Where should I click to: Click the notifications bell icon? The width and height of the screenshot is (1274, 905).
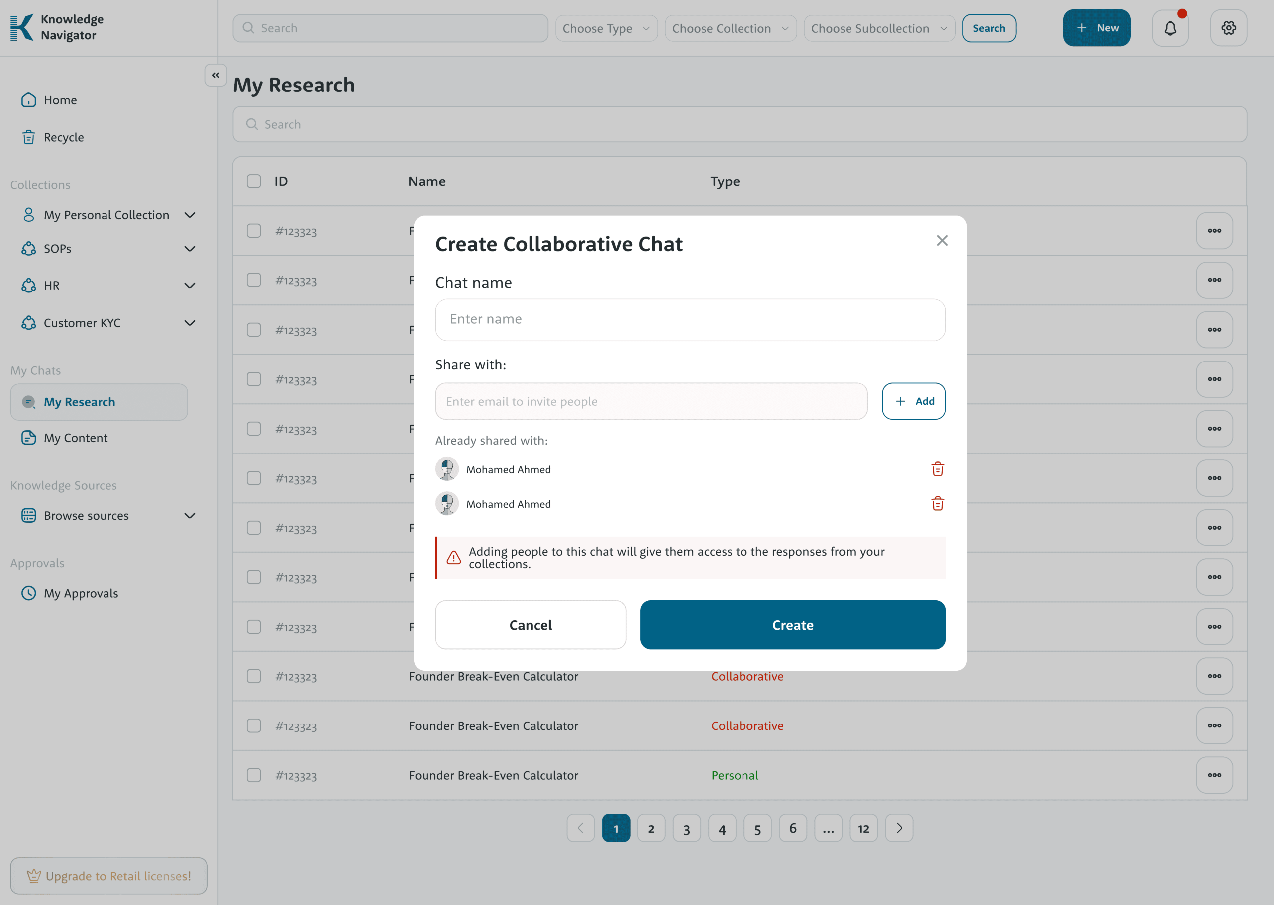pos(1169,28)
